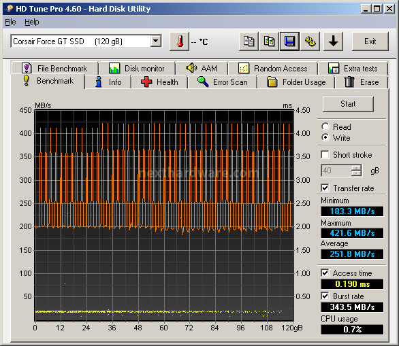
Task: Minimize the HD Tune Pro window
Action: [366, 9]
